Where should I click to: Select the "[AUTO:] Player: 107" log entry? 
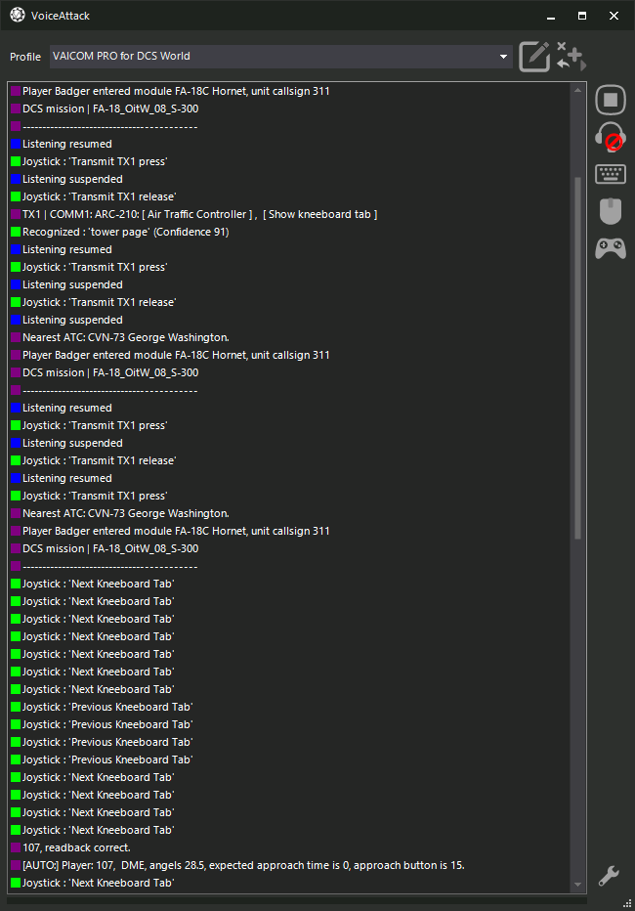pyautogui.click(x=238, y=865)
